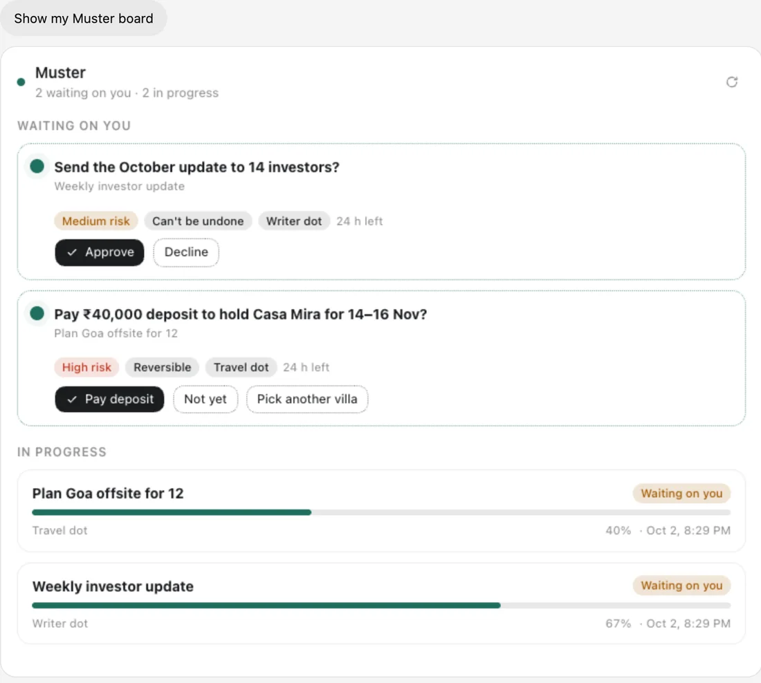This screenshot has width=761, height=683.
Task: Approve sending the October investor update
Action: point(100,252)
